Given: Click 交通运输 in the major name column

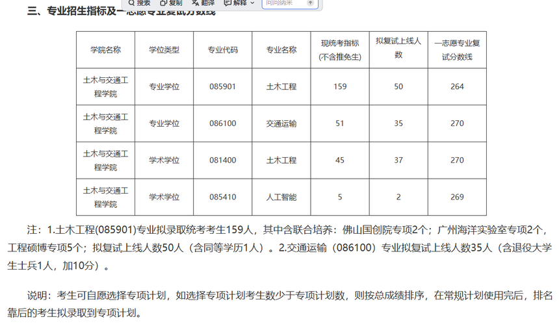Looking at the screenshot, I should (281, 123).
